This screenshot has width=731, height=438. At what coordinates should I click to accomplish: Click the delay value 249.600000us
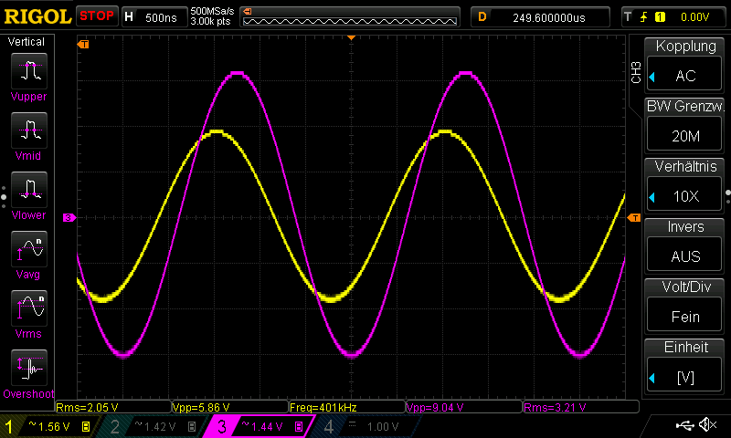[549, 17]
